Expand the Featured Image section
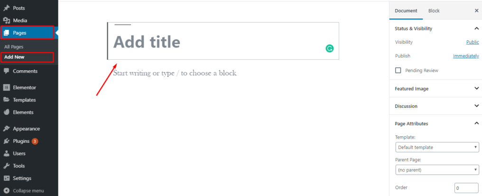This screenshot has height=196, width=482. click(476, 88)
